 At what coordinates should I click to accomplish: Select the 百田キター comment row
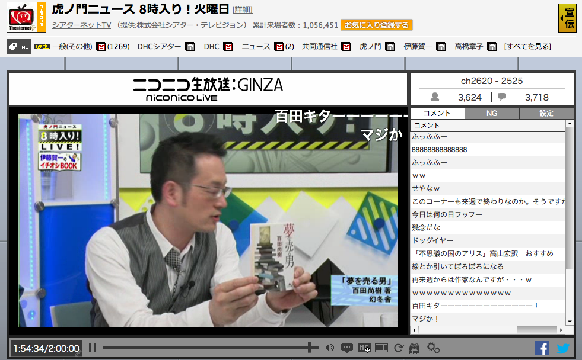[x=488, y=306]
